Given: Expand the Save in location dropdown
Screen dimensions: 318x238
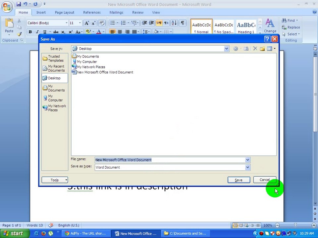Looking at the screenshot, I should coord(227,49).
